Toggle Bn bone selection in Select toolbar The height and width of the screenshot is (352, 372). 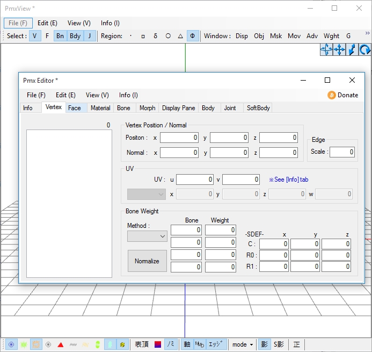point(60,36)
